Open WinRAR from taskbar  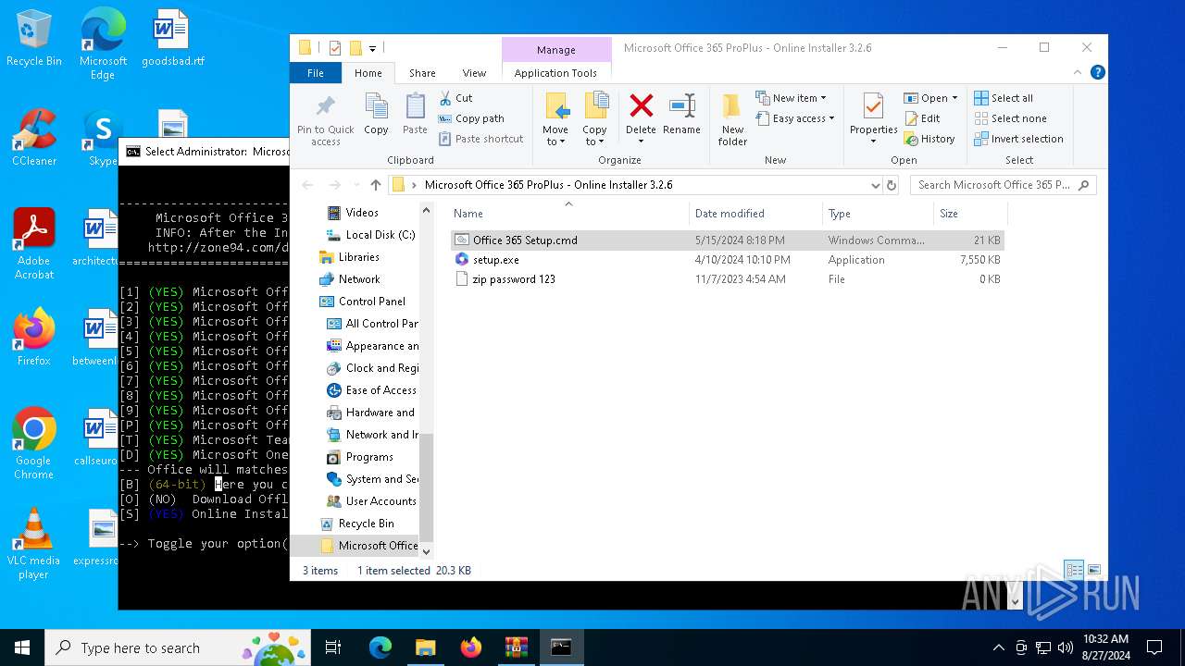pyautogui.click(x=516, y=647)
